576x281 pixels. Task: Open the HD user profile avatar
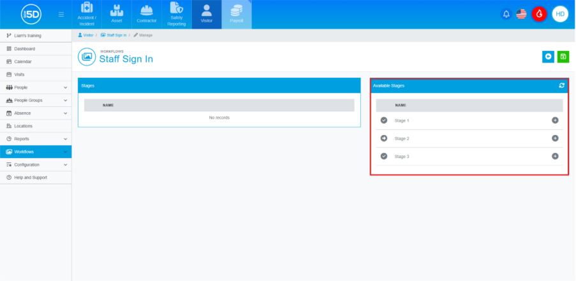pos(559,14)
